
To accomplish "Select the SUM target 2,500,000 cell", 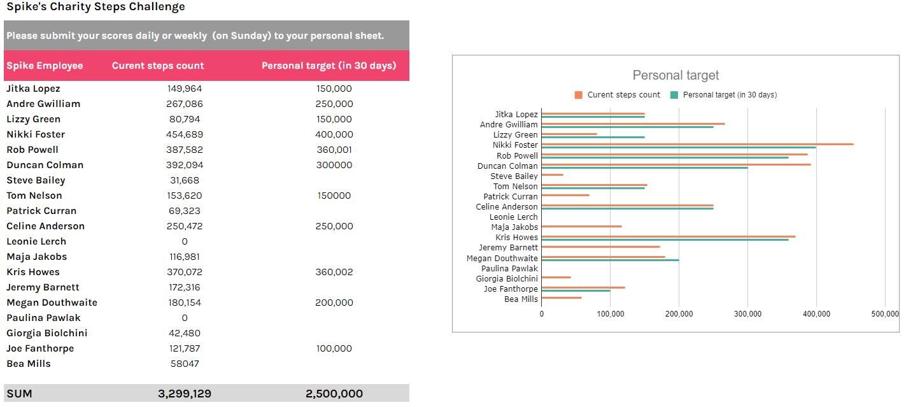I will (334, 394).
